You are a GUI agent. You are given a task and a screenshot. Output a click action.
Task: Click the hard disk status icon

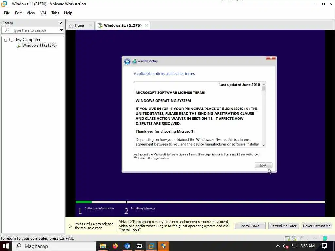pos(287,238)
